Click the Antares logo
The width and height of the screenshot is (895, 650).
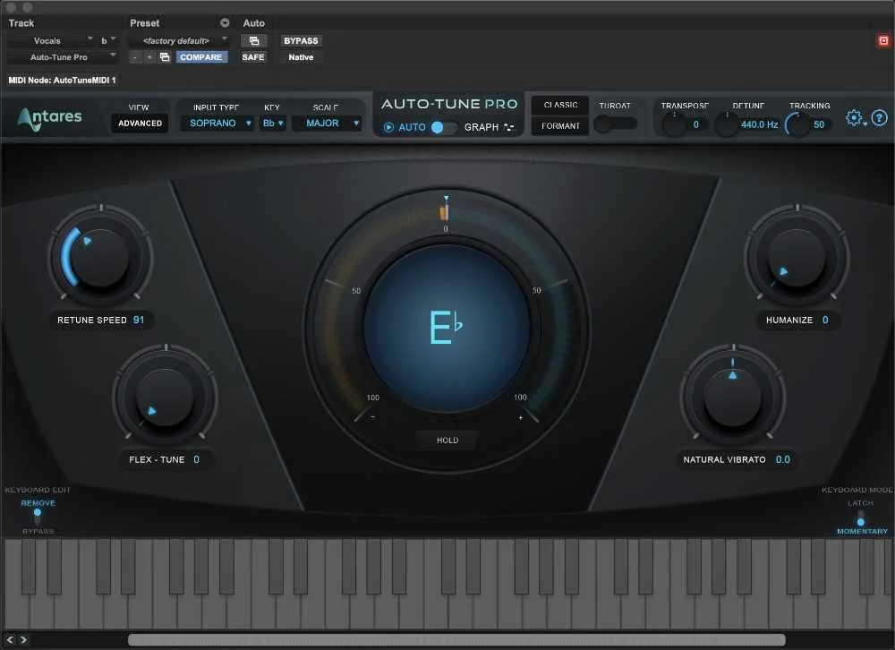[x=49, y=118]
